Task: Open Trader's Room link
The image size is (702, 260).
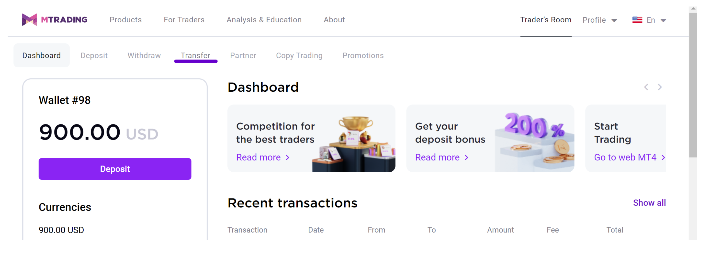Action: 545,20
